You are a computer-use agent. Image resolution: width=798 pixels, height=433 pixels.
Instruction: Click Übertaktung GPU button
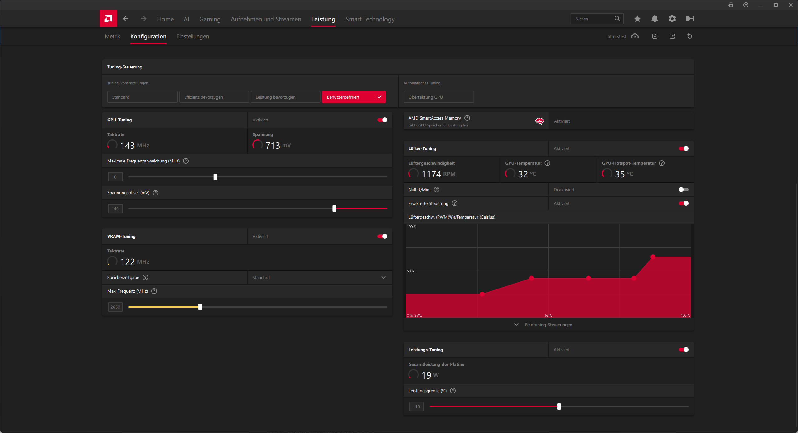(x=438, y=97)
